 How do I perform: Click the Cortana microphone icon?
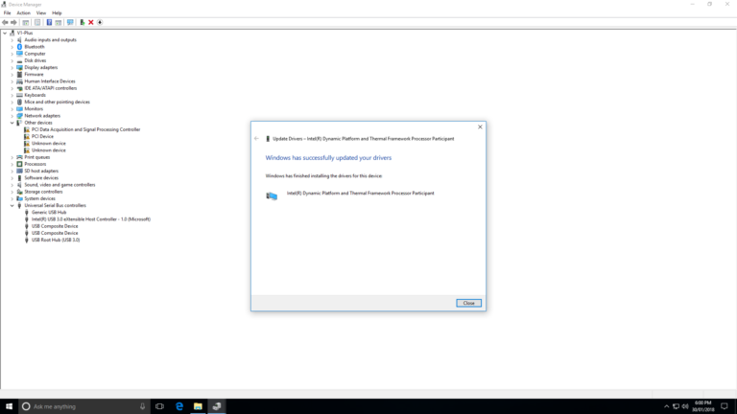click(142, 406)
